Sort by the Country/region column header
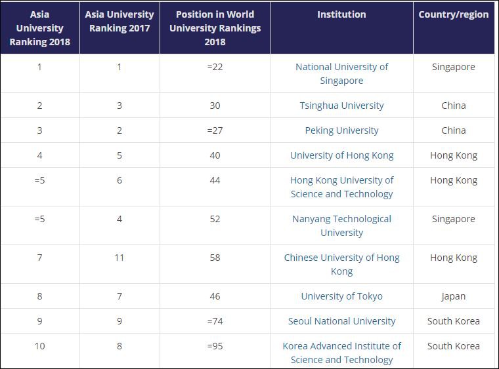The image size is (499, 369). click(x=454, y=14)
